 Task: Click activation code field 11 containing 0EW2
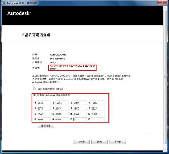pos(80,114)
